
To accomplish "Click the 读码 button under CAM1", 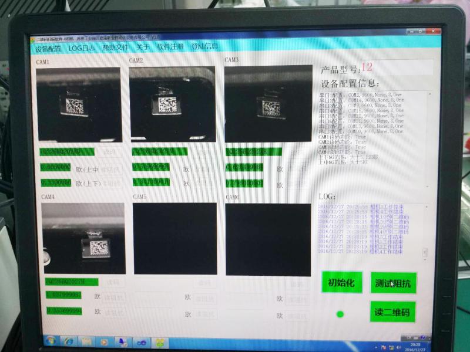I will click(x=110, y=152).
